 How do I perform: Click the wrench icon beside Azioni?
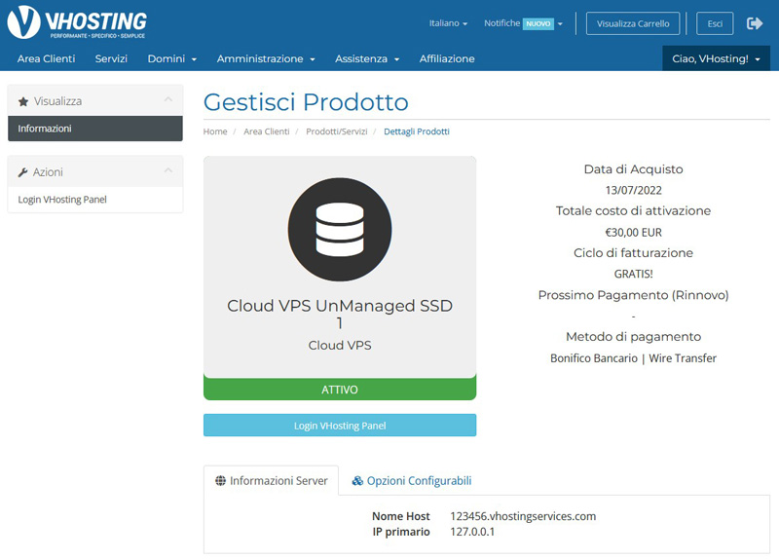[22, 172]
